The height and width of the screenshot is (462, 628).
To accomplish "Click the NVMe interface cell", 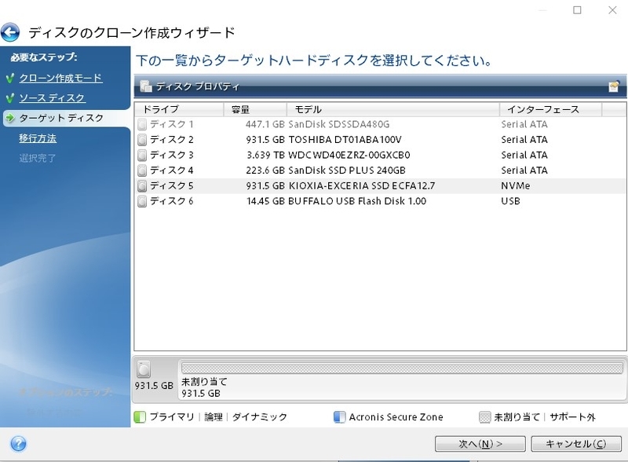I will 516,185.
